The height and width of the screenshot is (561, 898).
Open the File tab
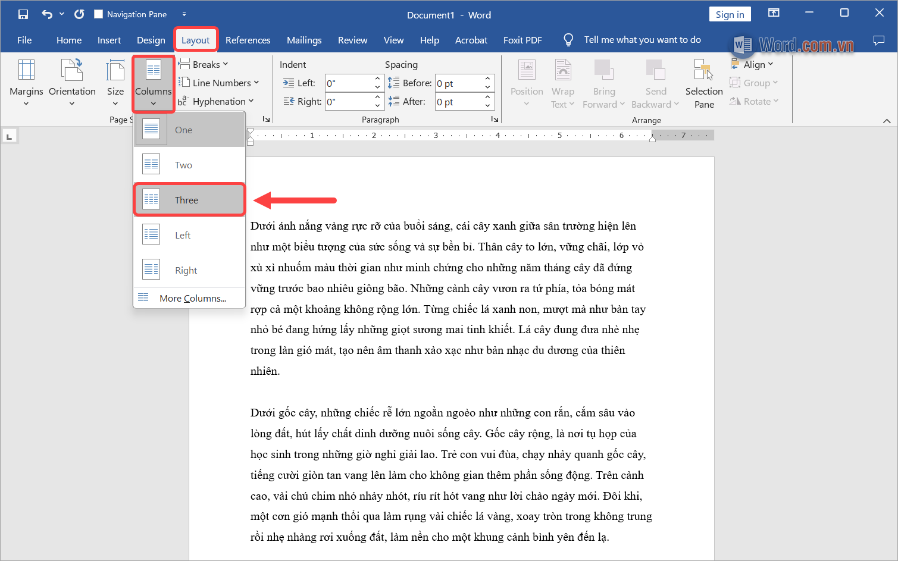24,40
